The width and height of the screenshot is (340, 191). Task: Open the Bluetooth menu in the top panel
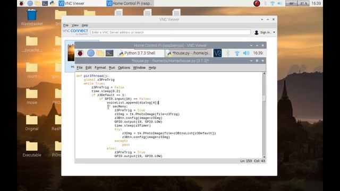(x=266, y=3)
